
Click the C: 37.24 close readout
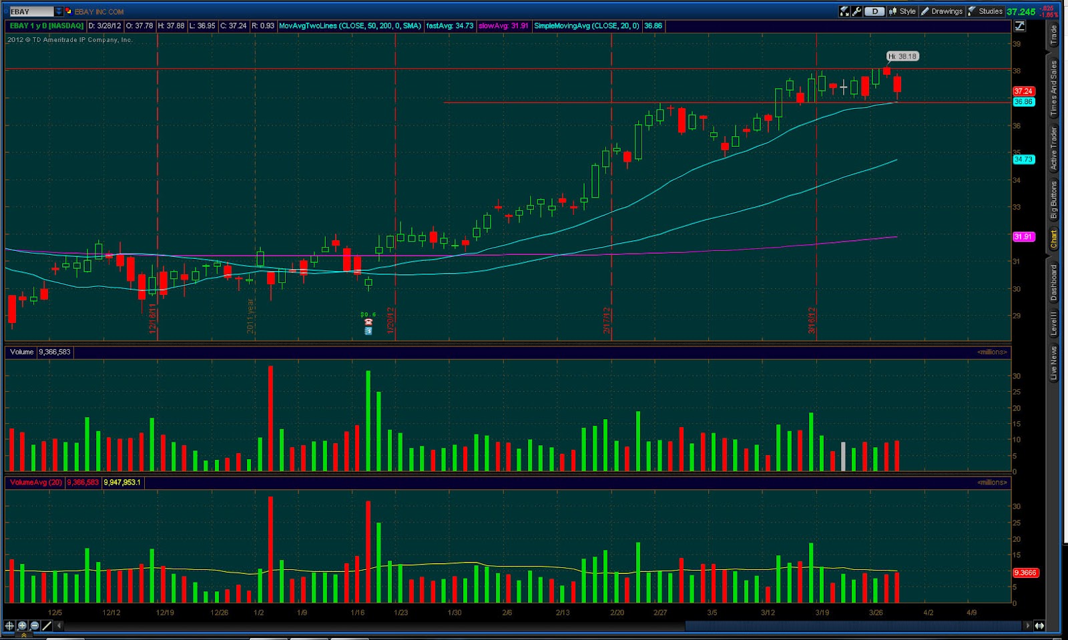tap(233, 26)
